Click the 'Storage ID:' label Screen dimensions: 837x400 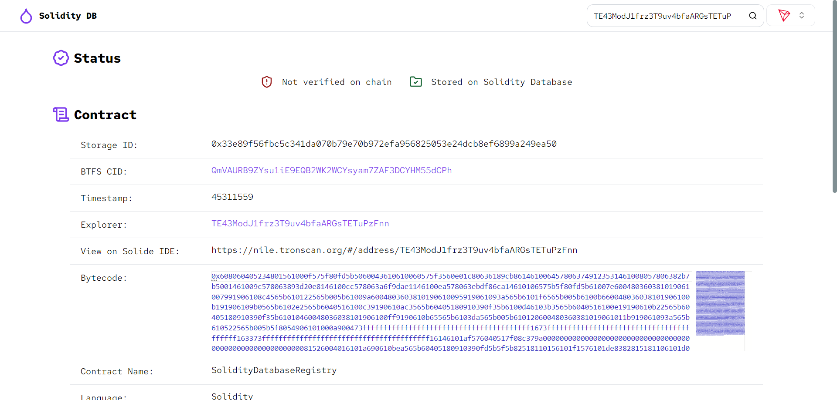coord(109,145)
